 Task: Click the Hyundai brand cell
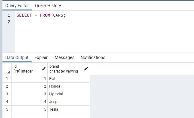tap(69, 94)
